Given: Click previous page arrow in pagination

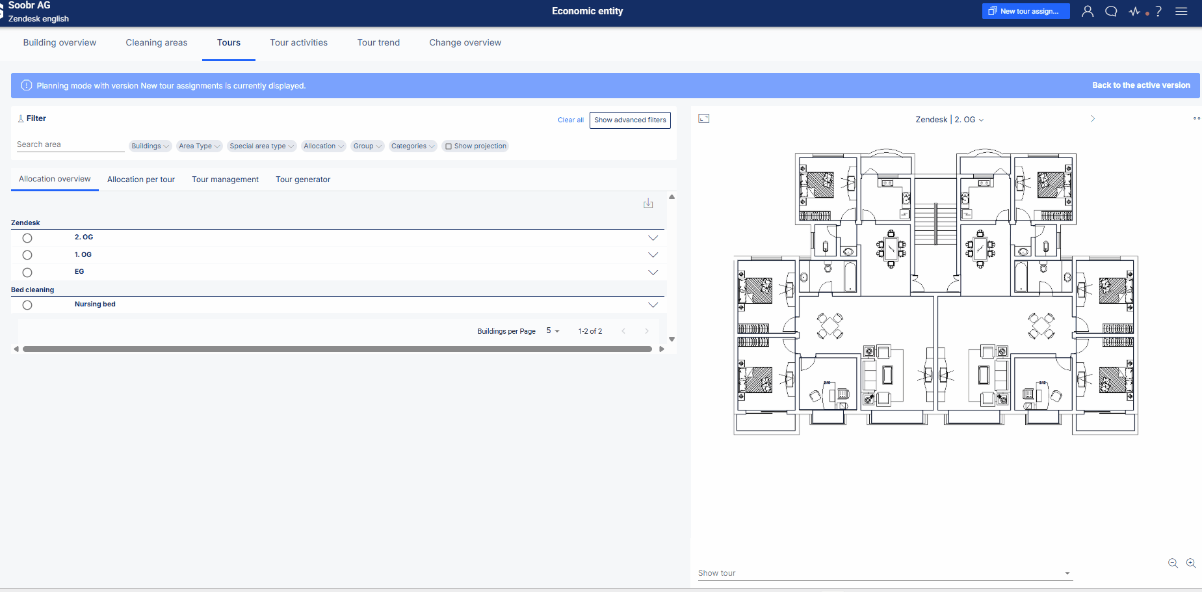Looking at the screenshot, I should [623, 331].
